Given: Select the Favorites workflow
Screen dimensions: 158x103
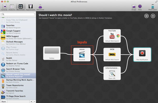Looking at the screenshot, I should 18,26.
